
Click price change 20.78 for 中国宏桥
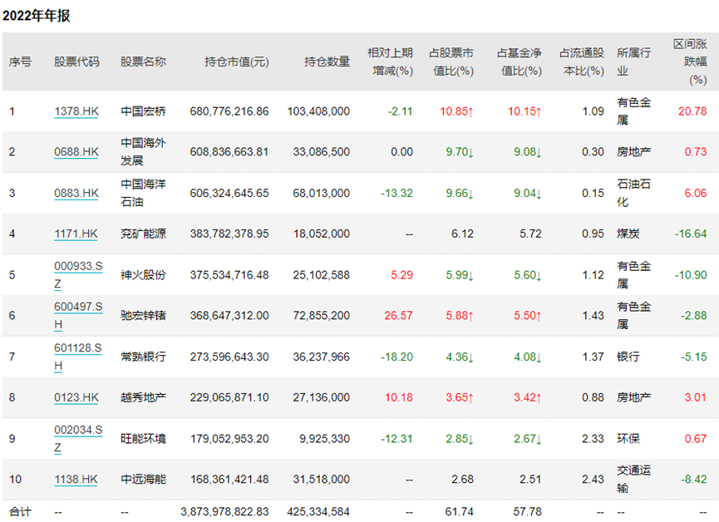coord(692,111)
